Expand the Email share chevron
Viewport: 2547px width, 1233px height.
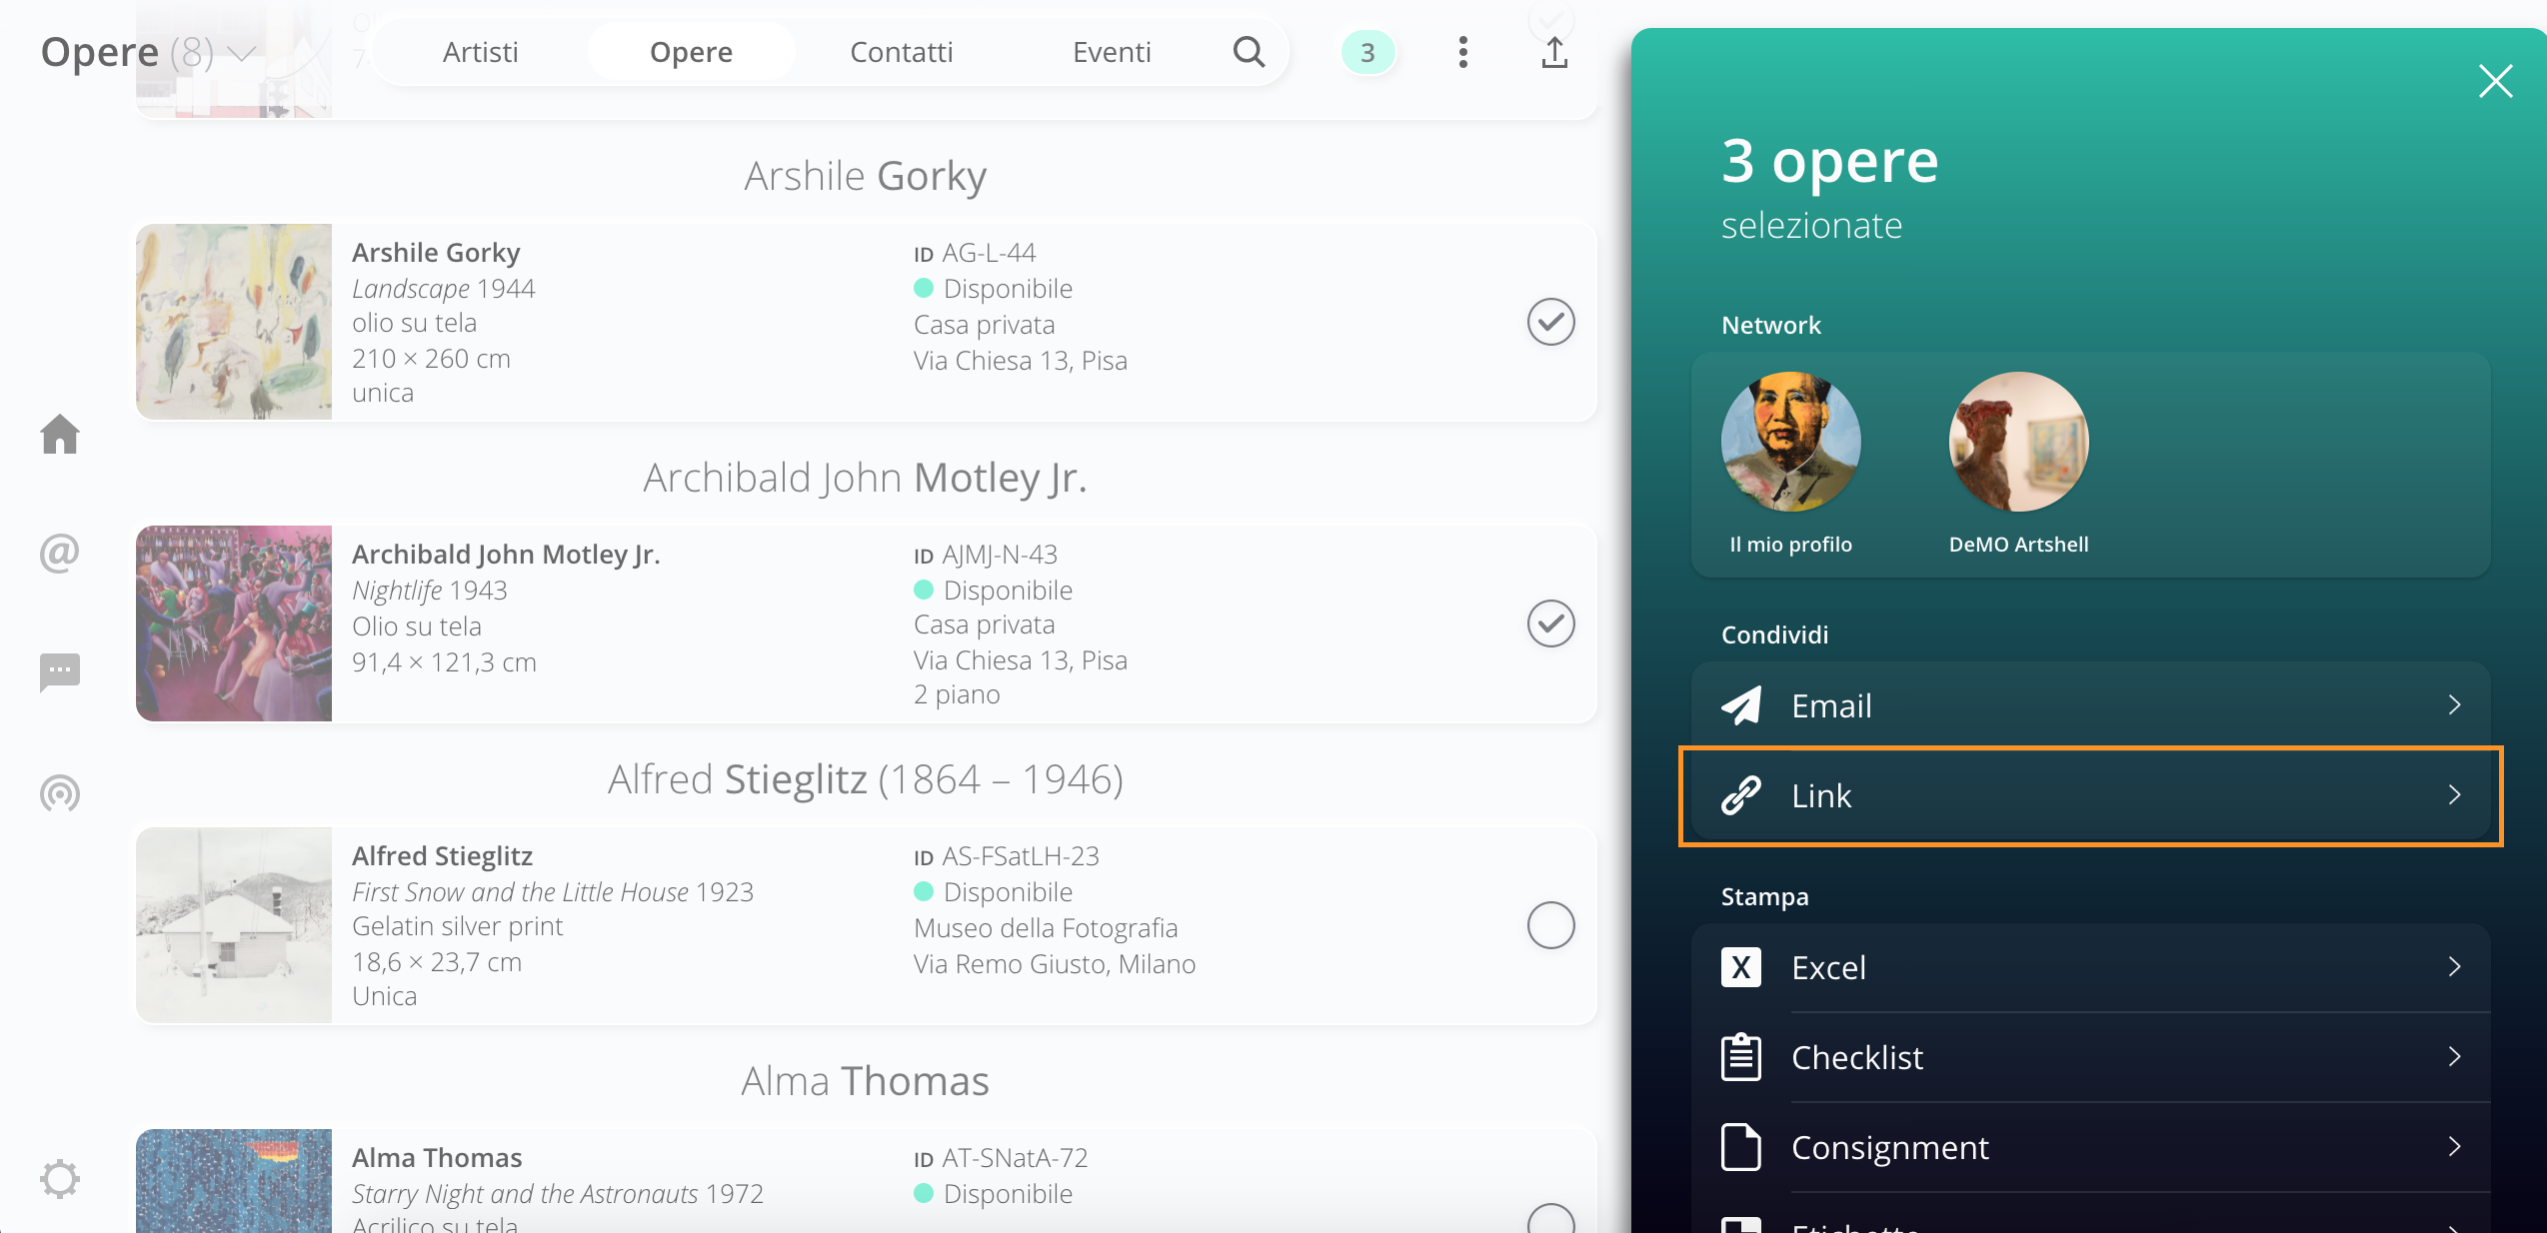[x=2455, y=705]
